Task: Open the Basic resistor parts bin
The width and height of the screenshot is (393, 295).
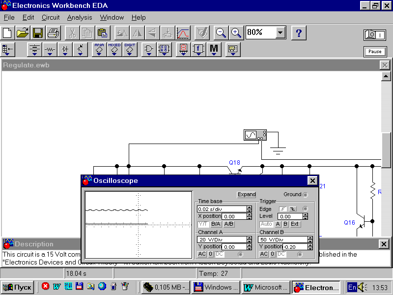Action: pos(50,50)
